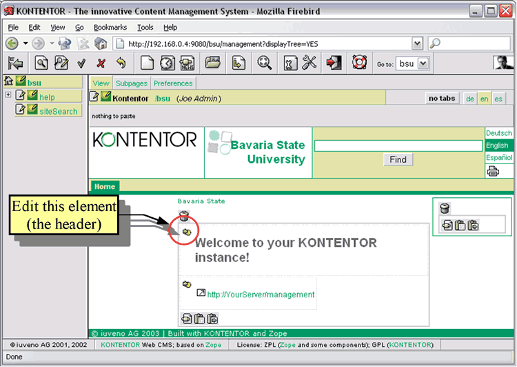
Task: Click the trash can icon in right panel
Action: (x=445, y=208)
